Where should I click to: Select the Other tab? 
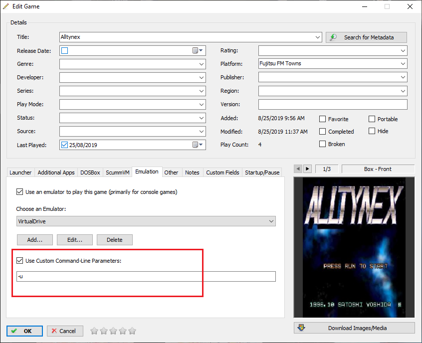171,172
